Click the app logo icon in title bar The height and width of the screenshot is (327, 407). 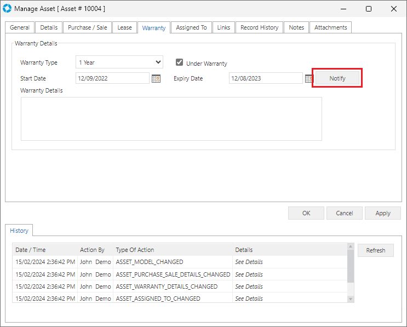click(8, 9)
